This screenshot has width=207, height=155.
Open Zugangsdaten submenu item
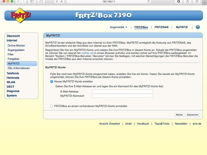16,50
